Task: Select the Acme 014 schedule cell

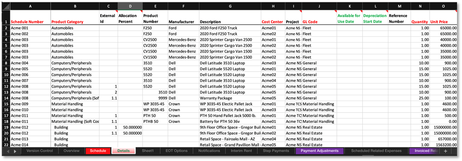Action: click(30, 144)
